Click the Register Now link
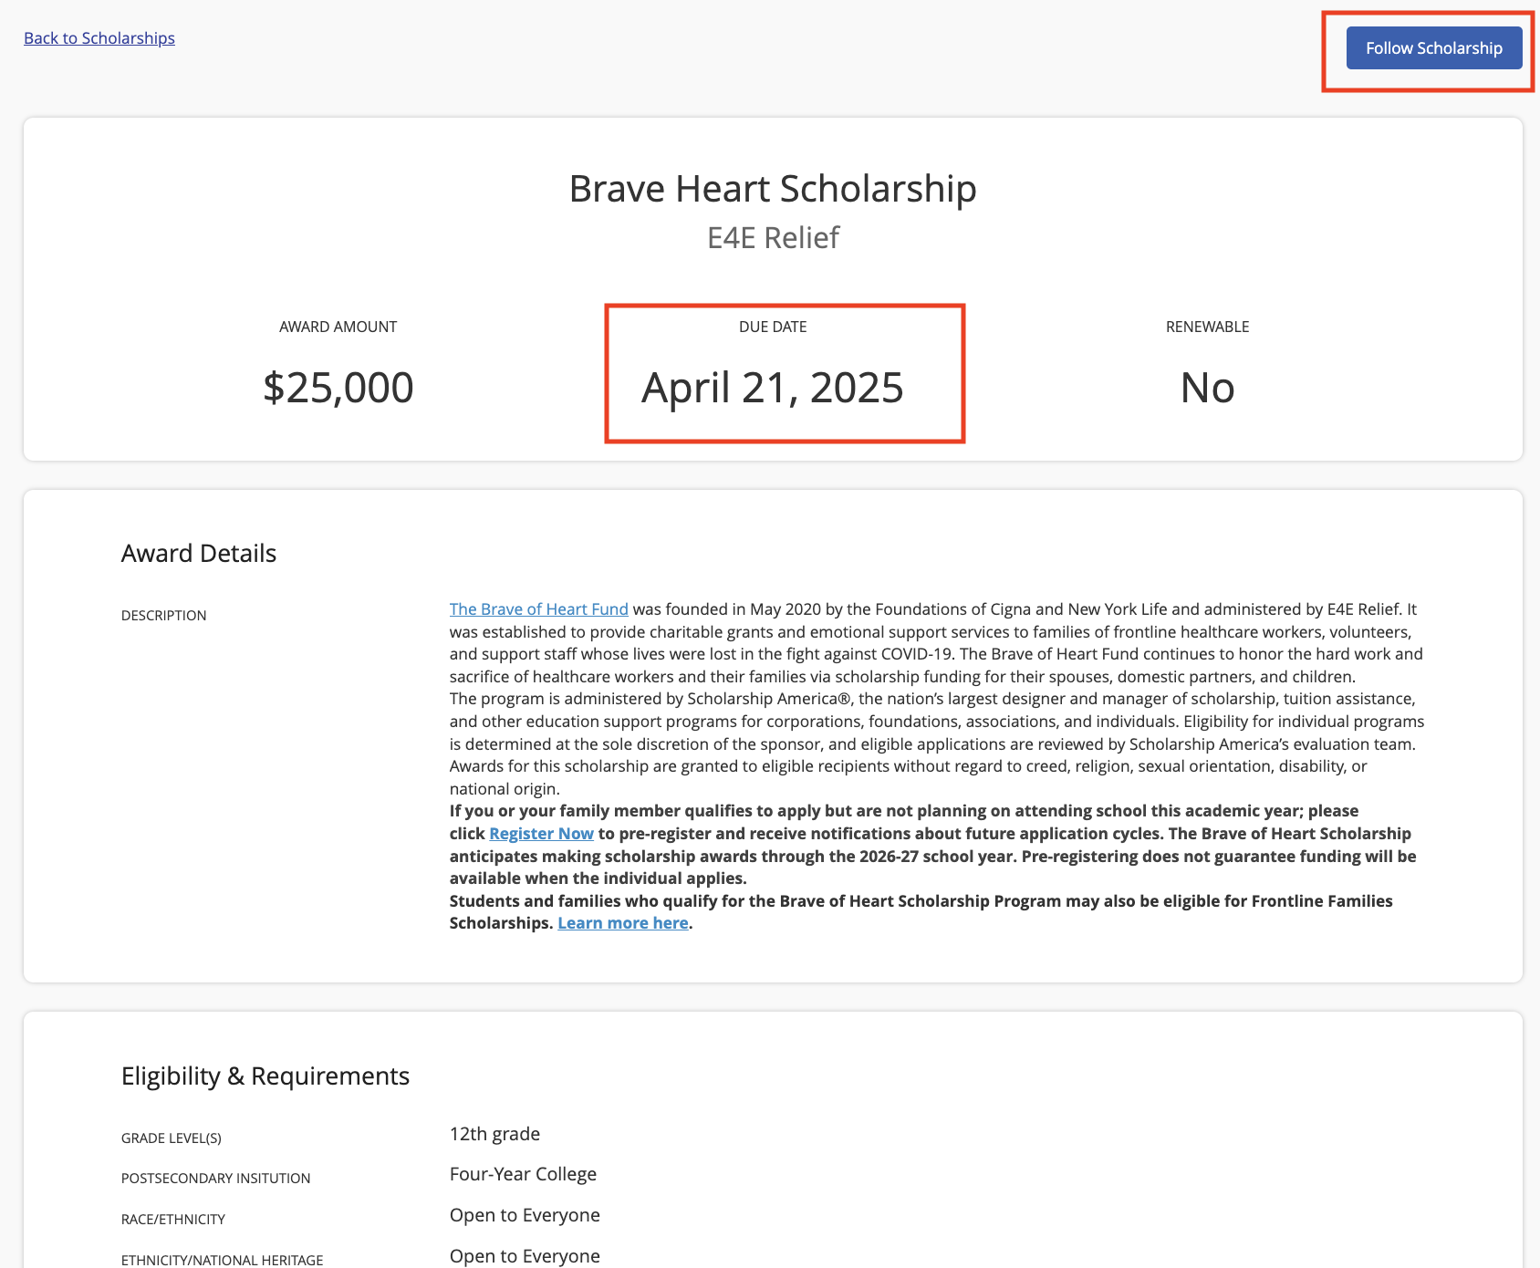Viewport: 1540px width, 1268px height. 542,834
